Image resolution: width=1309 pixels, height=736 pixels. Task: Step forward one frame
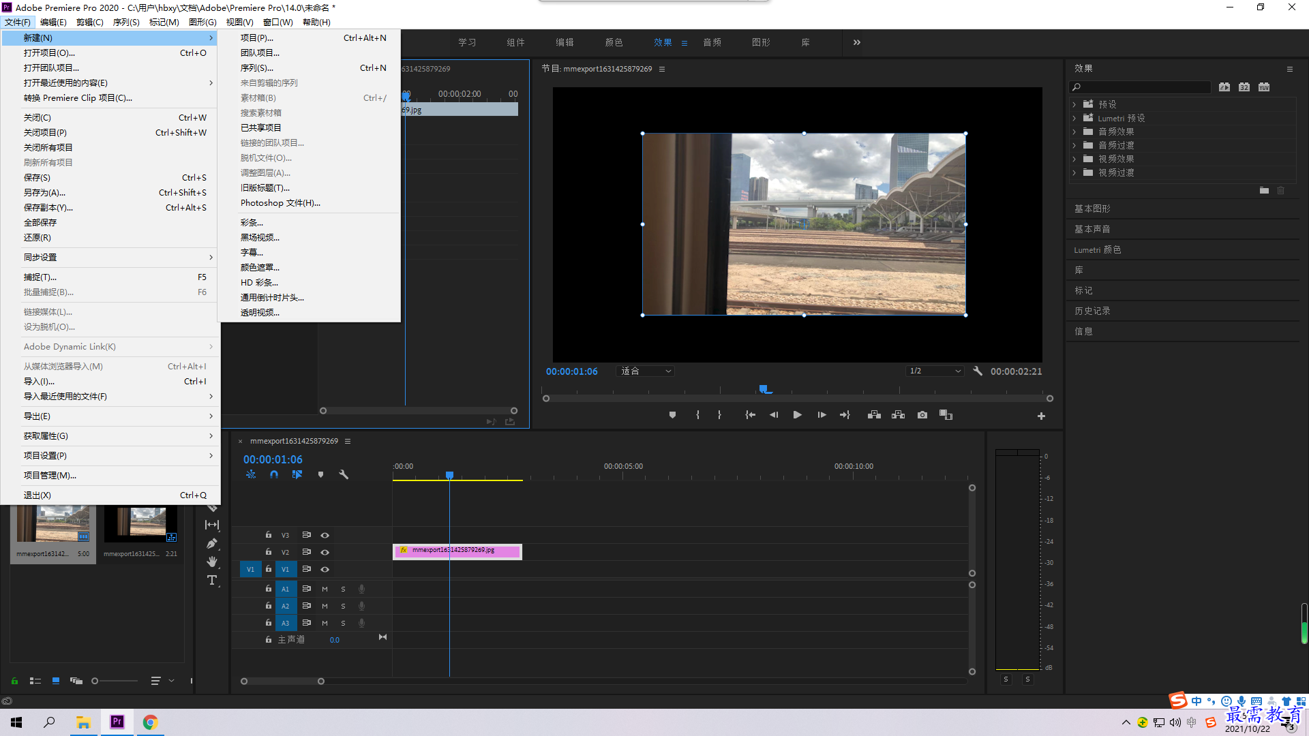pyautogui.click(x=822, y=415)
